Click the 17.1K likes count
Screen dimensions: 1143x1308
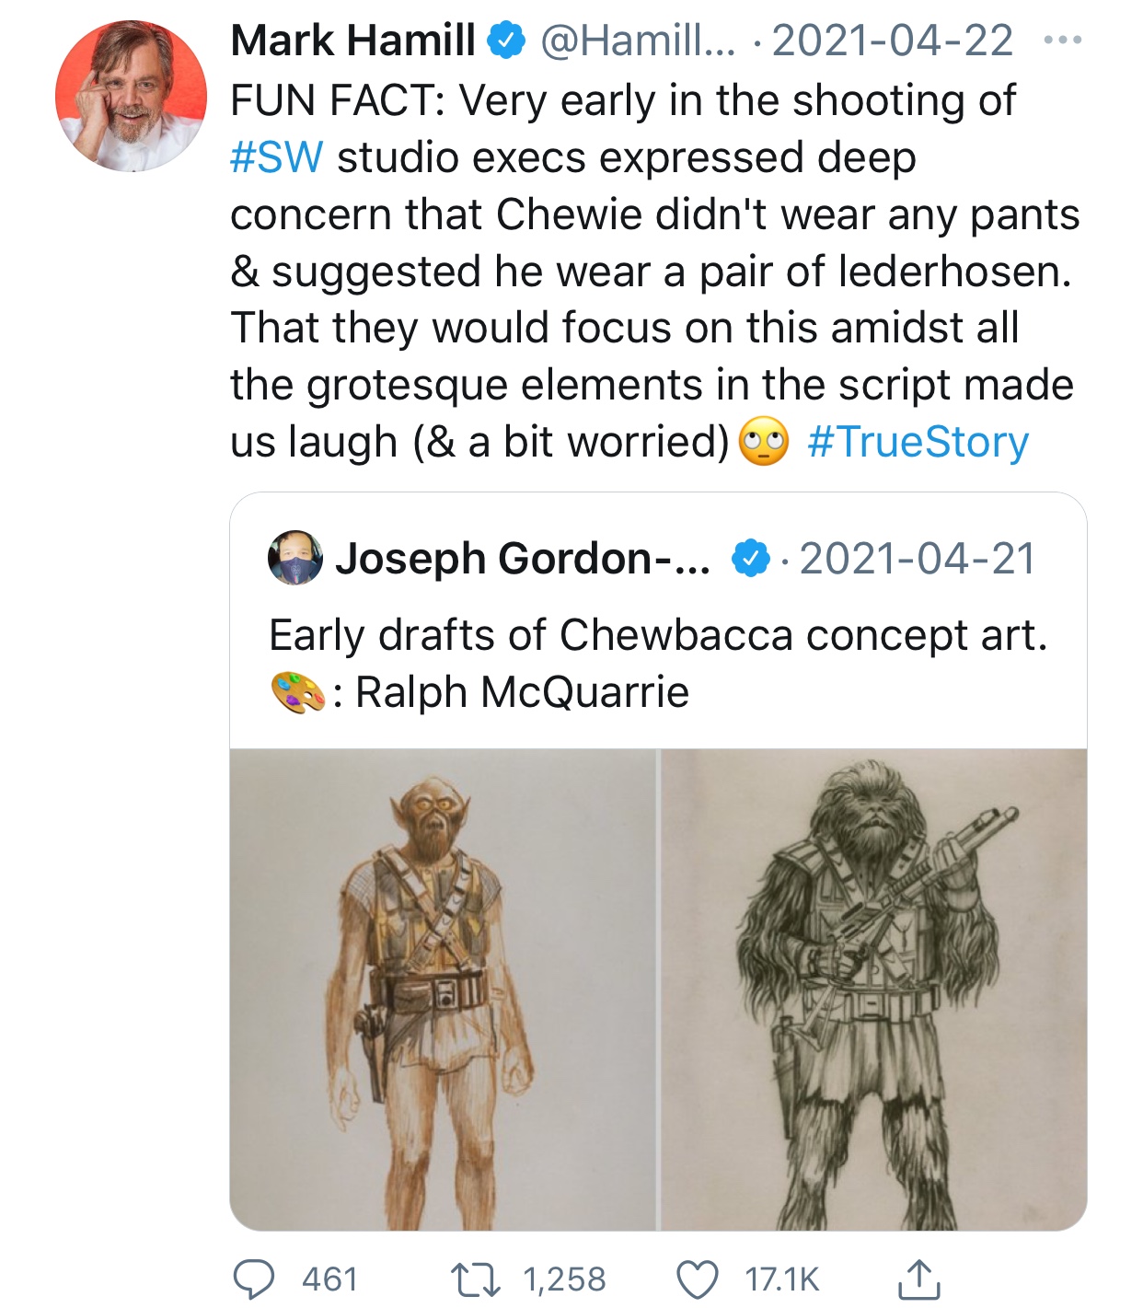(781, 1279)
